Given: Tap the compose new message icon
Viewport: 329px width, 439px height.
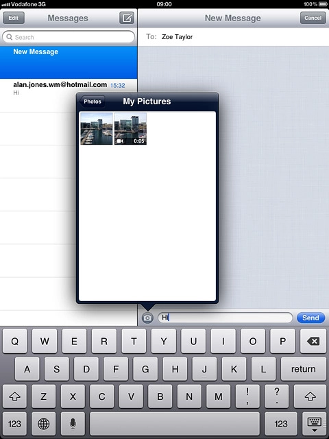Looking at the screenshot, I should click(127, 18).
